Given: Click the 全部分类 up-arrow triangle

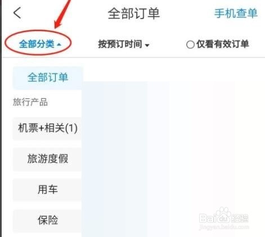Looking at the screenshot, I should pos(59,45).
